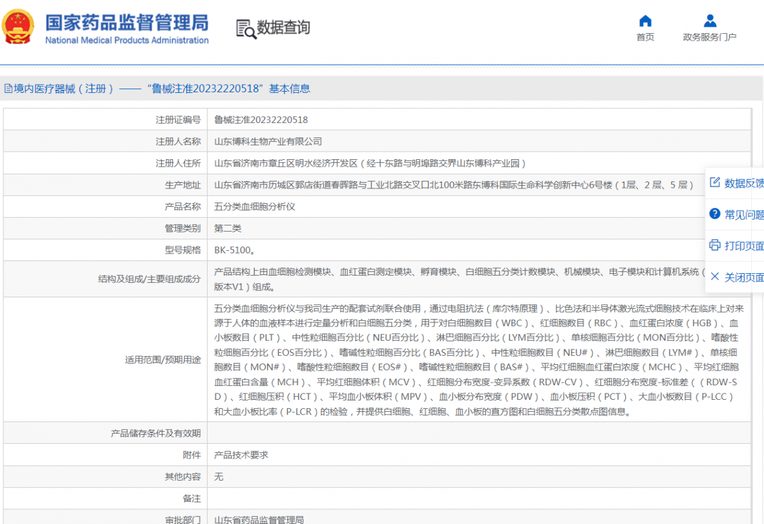Select model specification BK-5100。

coord(235,250)
